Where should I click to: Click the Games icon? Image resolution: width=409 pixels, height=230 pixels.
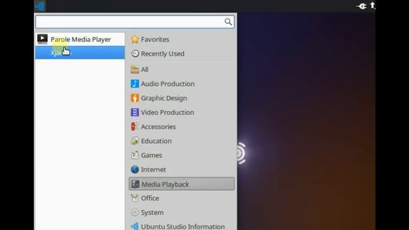point(135,155)
